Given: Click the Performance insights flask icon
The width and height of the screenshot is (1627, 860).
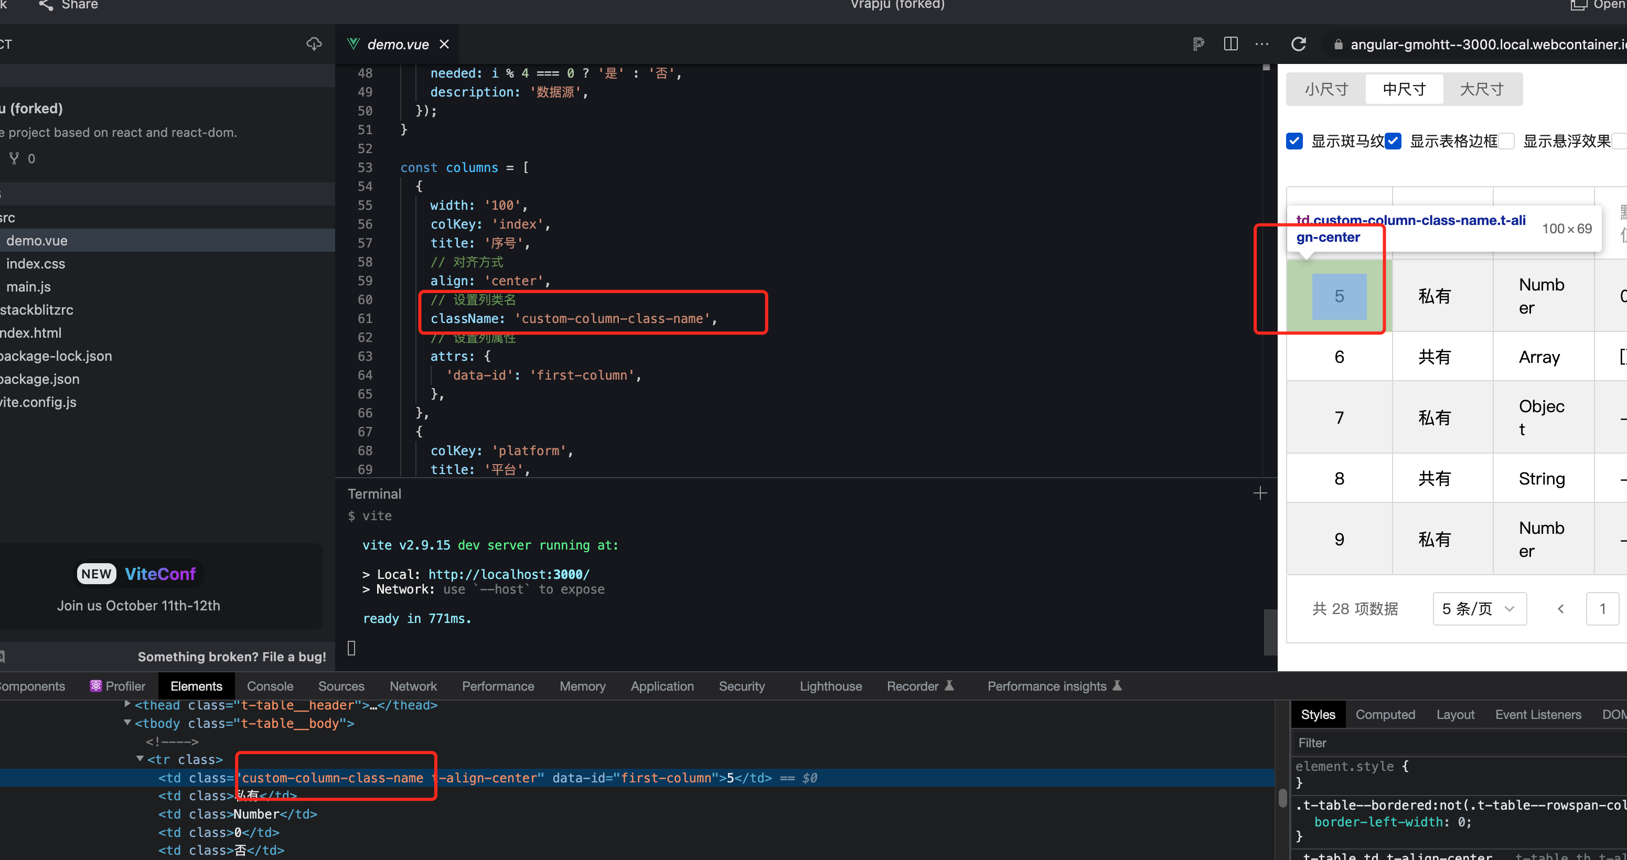Looking at the screenshot, I should click(x=1117, y=685).
